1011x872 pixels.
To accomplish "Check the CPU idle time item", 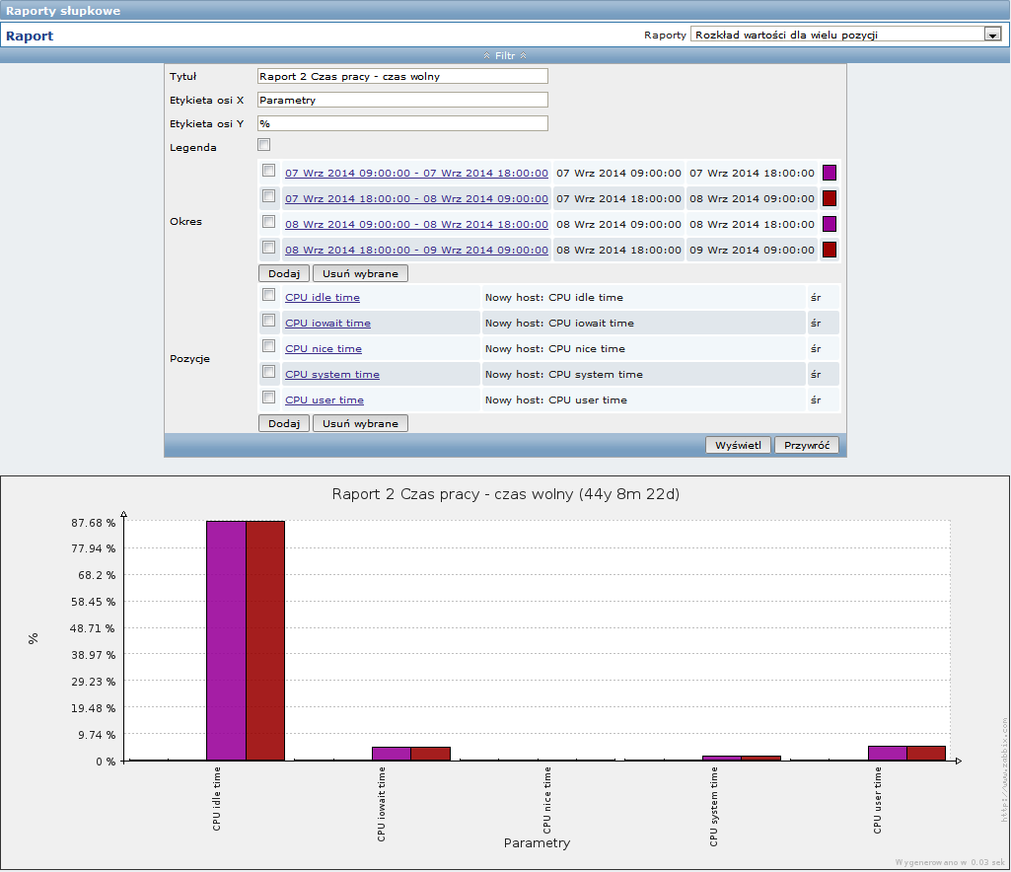I will [269, 295].
